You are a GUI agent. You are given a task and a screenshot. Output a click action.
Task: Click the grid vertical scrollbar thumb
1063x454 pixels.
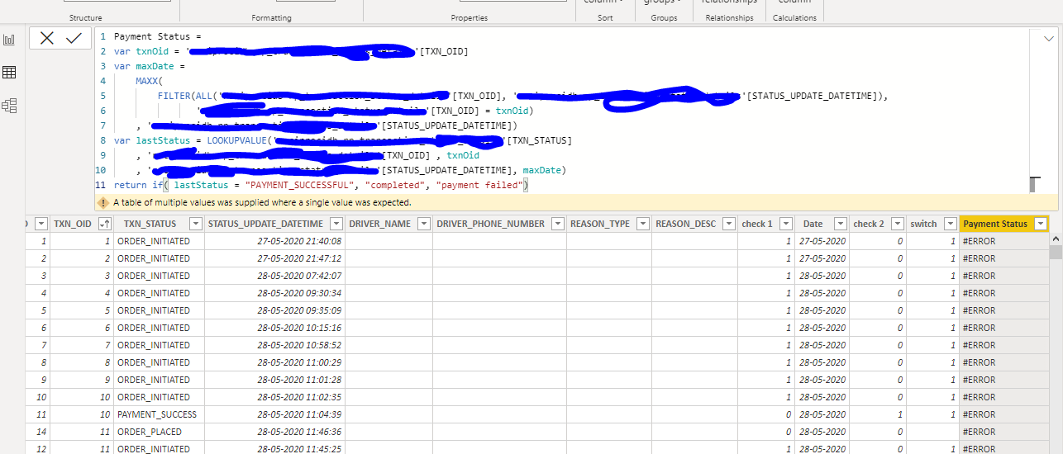1056,253
